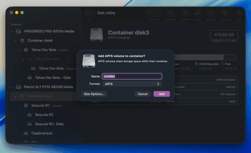Select Patriot M.2 P310 drive icon

tap(18, 87)
